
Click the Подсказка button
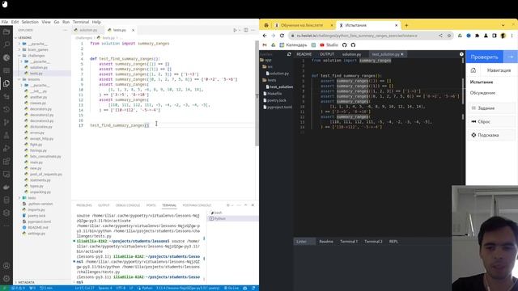[491, 135]
